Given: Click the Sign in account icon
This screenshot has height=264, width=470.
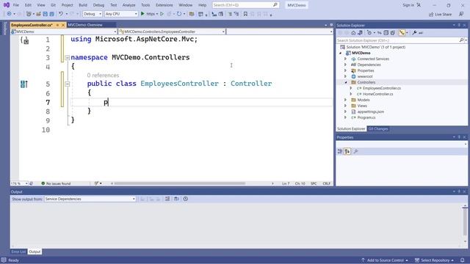Looking at the screenshot, I should [419, 5].
